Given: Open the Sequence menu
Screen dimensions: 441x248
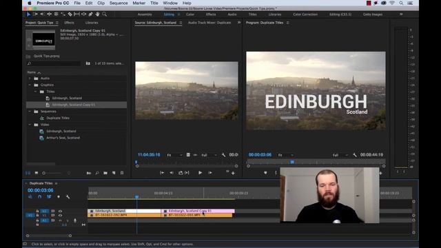Looking at the screenshot, I should click(x=119, y=3).
